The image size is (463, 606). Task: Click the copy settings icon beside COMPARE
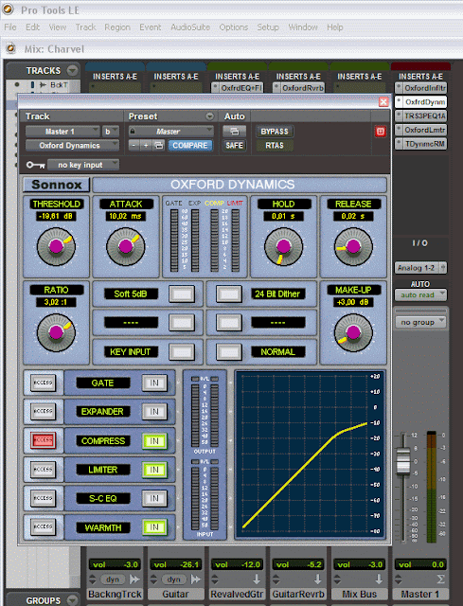tap(159, 146)
